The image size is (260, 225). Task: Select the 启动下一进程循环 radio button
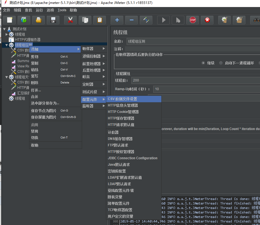click(221, 63)
